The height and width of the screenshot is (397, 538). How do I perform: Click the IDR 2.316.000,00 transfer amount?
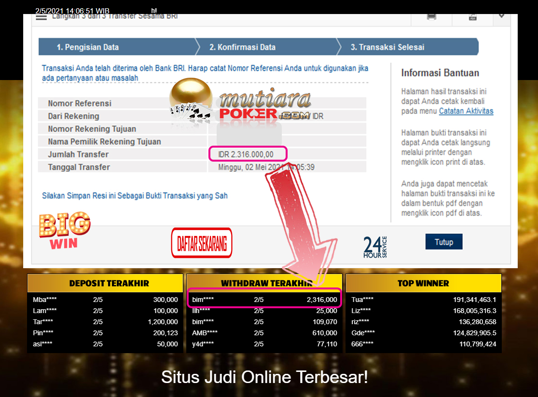point(246,154)
